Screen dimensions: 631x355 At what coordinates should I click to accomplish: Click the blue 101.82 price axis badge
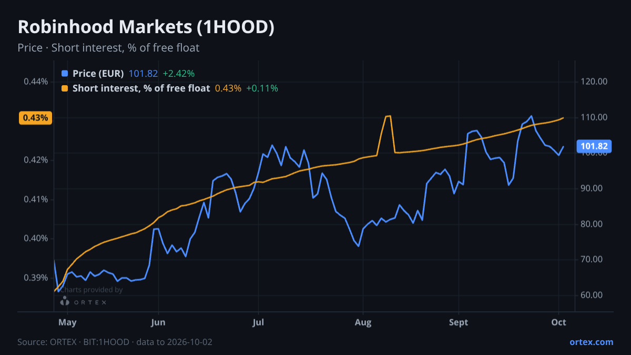pos(595,146)
